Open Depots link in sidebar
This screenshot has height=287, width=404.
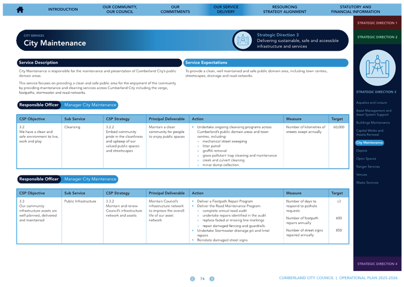361,150
